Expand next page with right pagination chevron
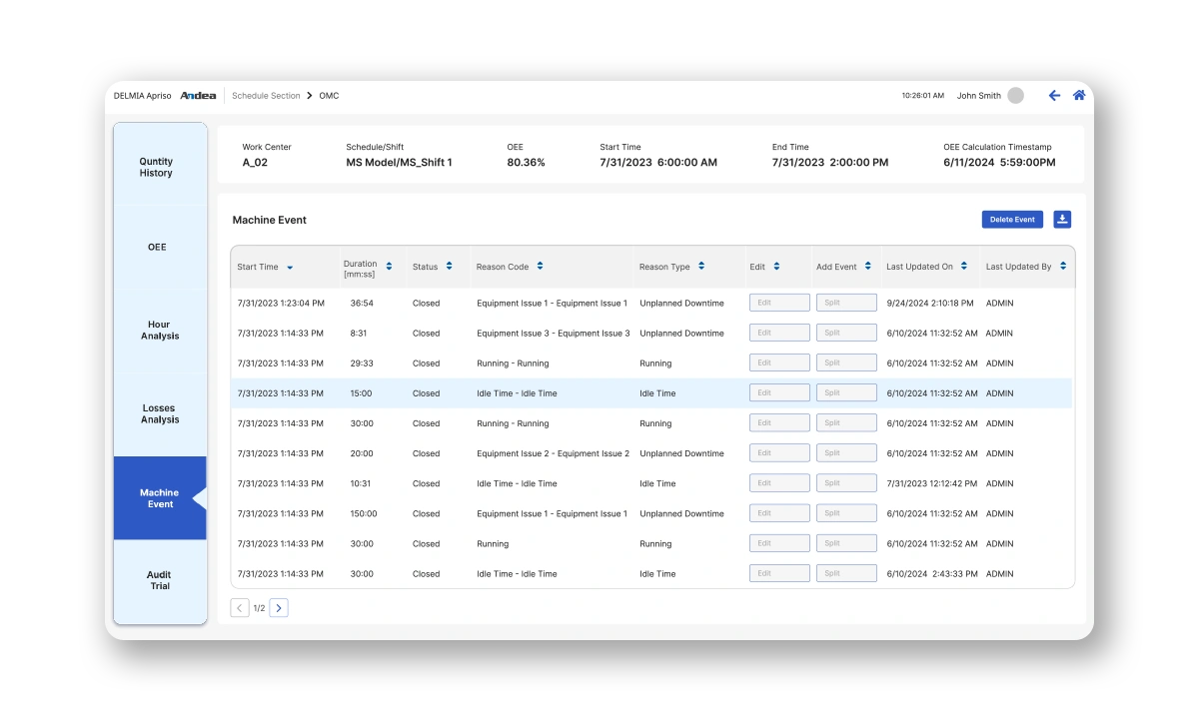Viewport: 1199px width, 723px height. (279, 607)
